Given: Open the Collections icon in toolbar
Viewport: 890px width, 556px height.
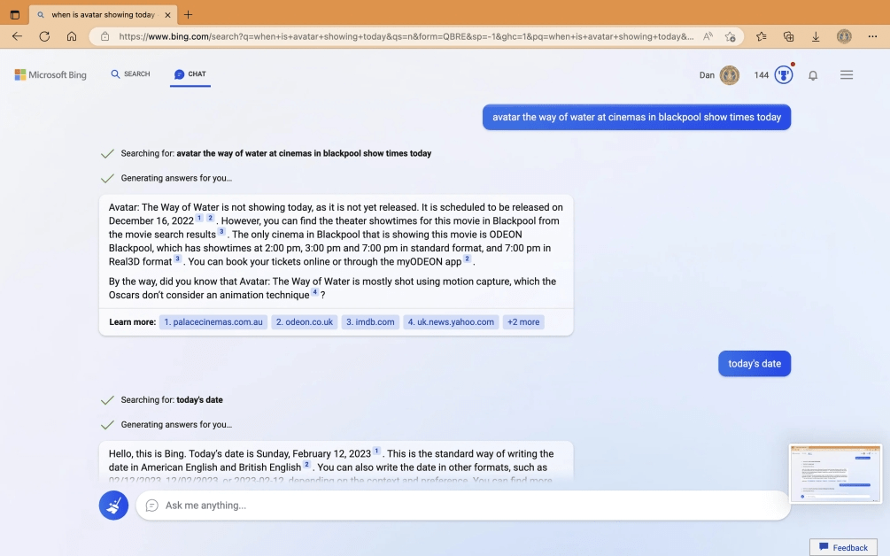Looking at the screenshot, I should 788,36.
